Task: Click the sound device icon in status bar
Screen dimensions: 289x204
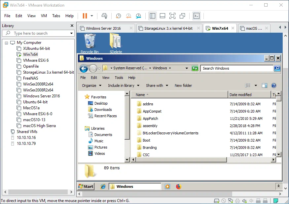Action: click(x=244, y=200)
